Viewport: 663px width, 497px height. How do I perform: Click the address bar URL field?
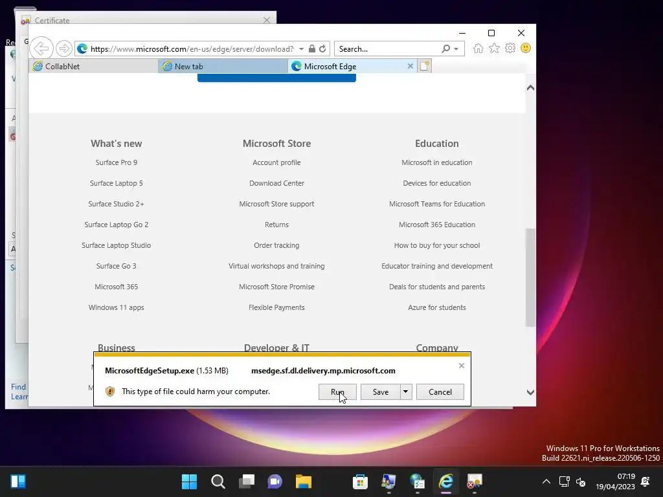pos(192,49)
